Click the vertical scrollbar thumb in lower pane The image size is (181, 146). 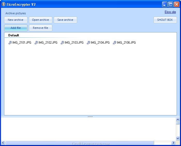click(x=178, y=123)
